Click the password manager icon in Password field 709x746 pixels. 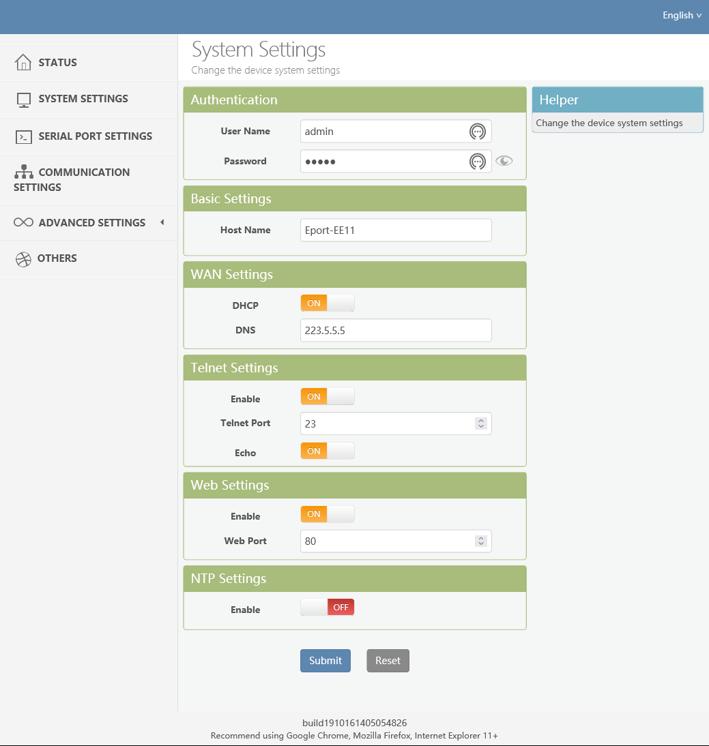click(478, 162)
